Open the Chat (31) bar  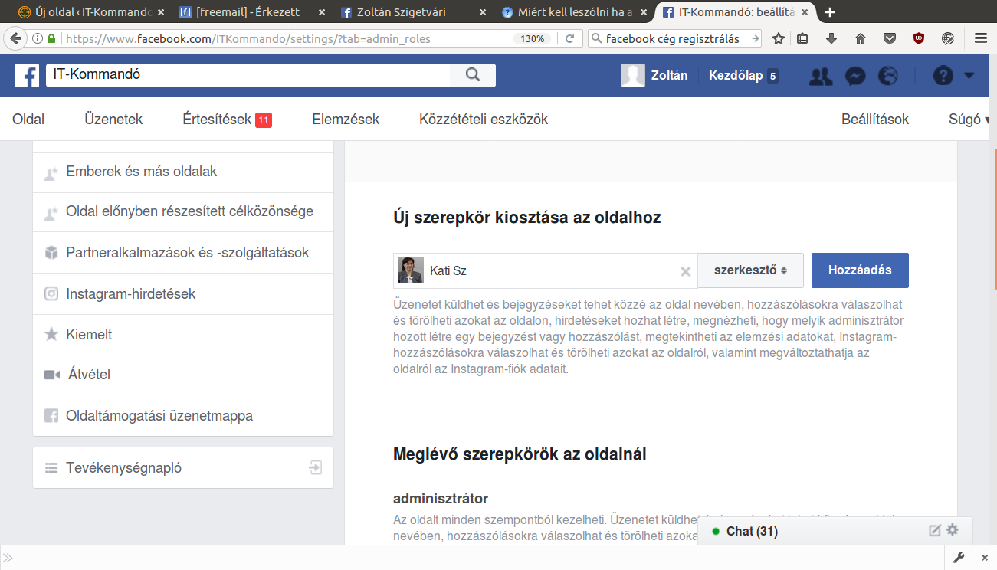click(x=835, y=531)
